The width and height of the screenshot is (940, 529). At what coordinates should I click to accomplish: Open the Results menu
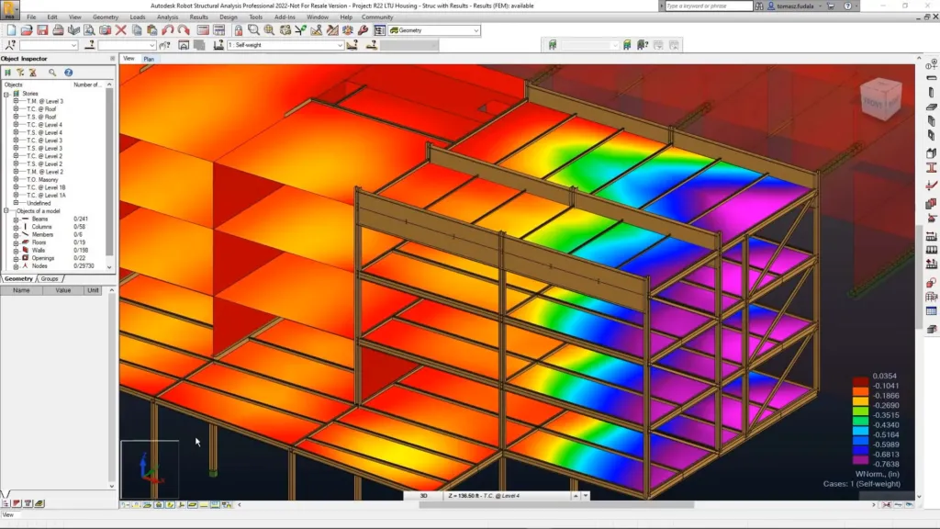coord(198,17)
